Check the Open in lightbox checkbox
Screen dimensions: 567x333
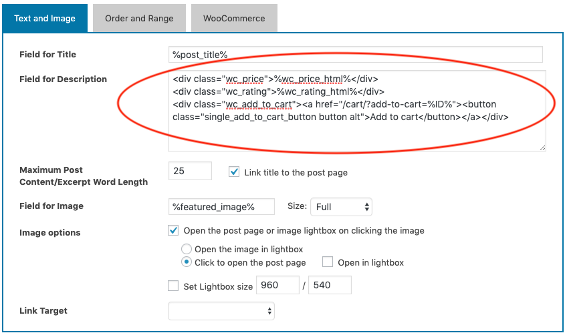[x=328, y=262]
